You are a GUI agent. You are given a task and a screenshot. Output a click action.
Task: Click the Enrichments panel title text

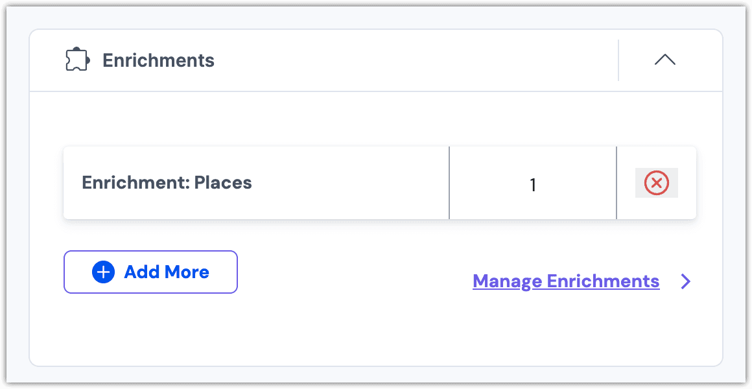coord(158,60)
